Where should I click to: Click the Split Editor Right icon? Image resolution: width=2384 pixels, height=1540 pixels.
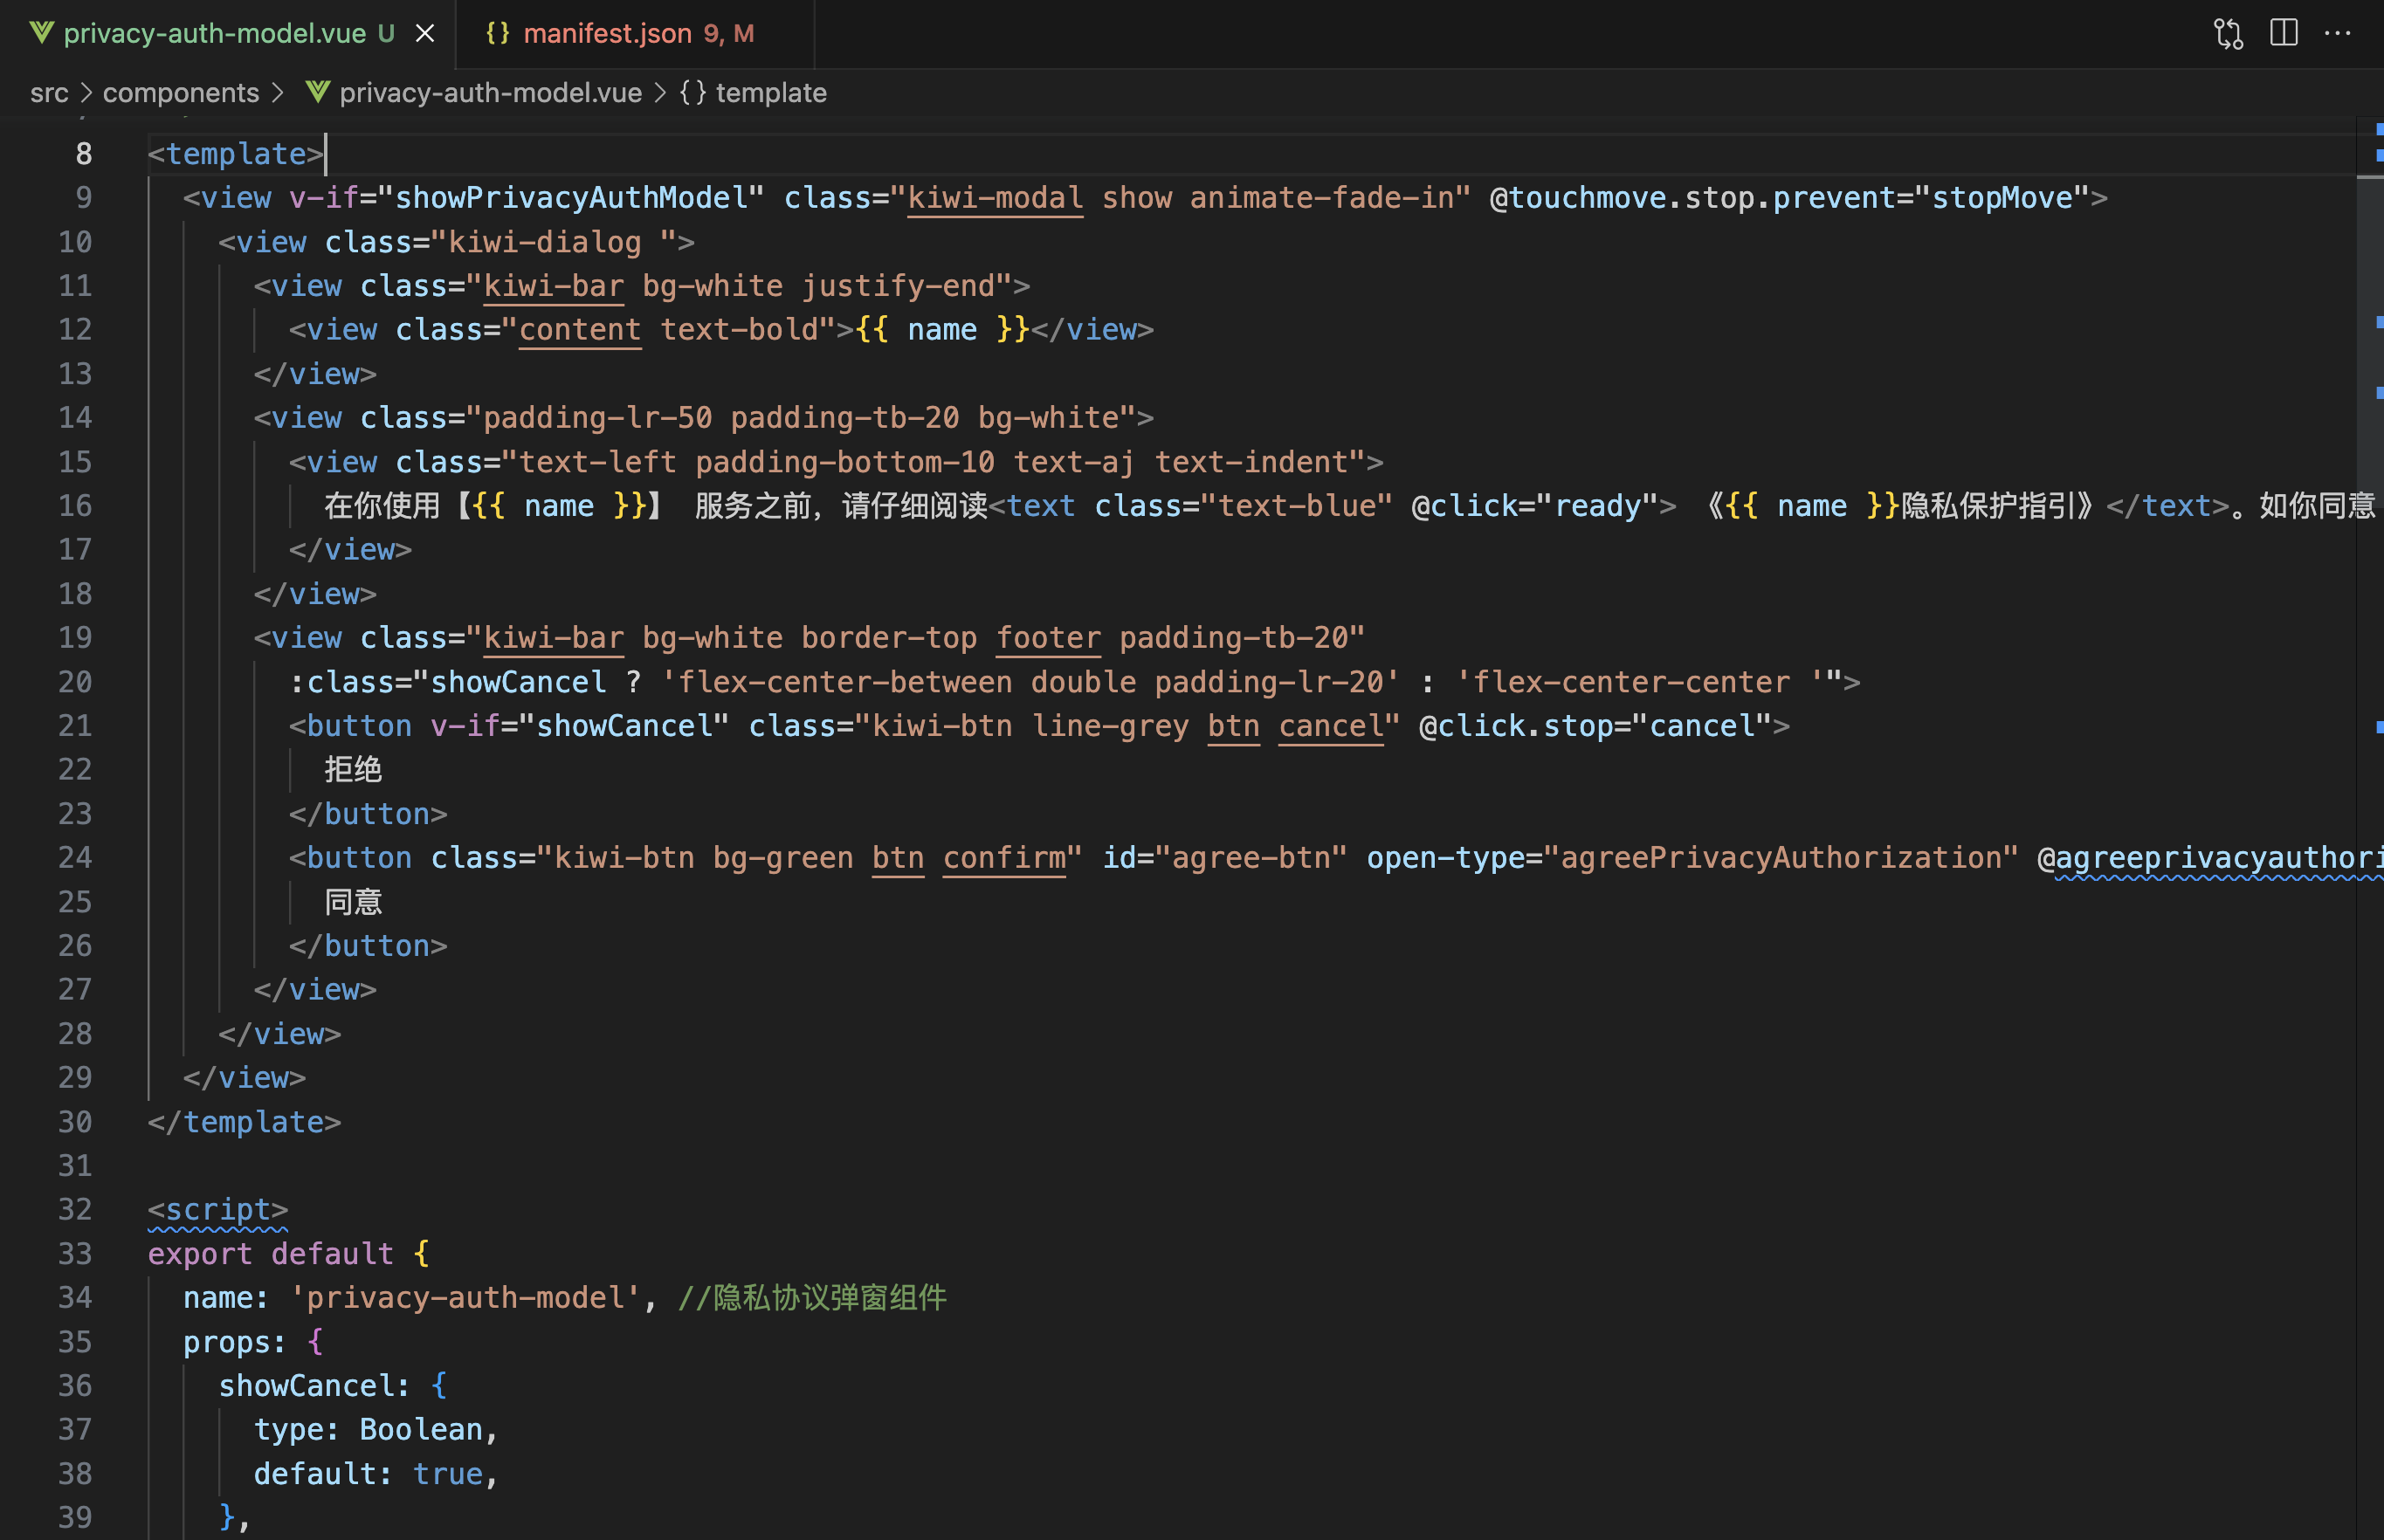coord(2284,33)
